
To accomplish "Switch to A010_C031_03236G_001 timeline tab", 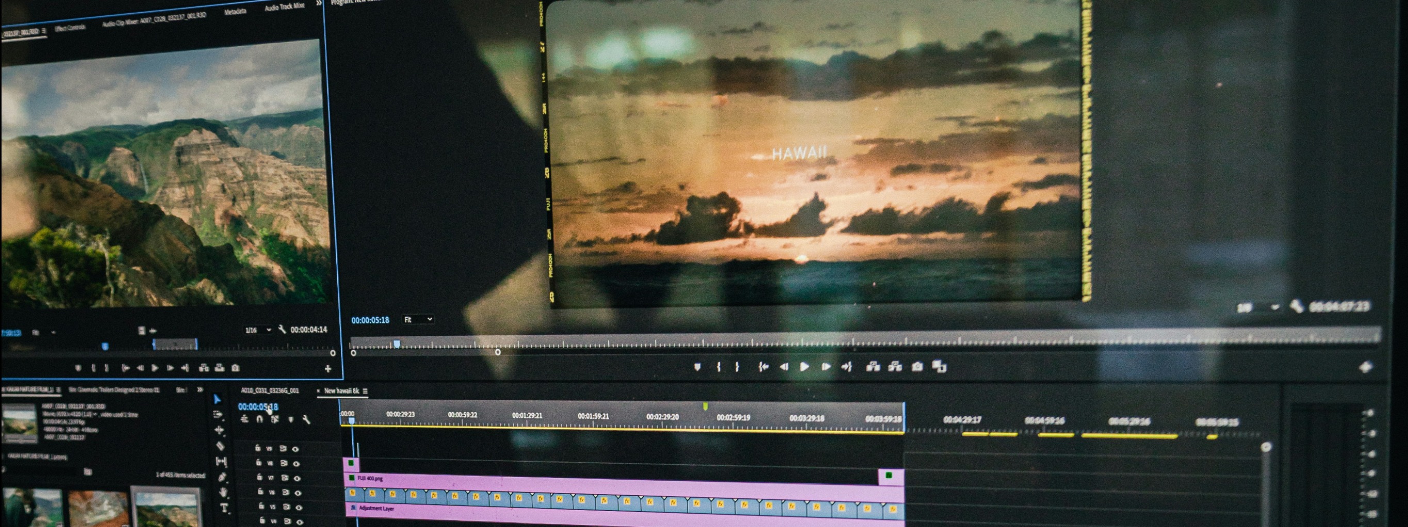I will tap(270, 390).
